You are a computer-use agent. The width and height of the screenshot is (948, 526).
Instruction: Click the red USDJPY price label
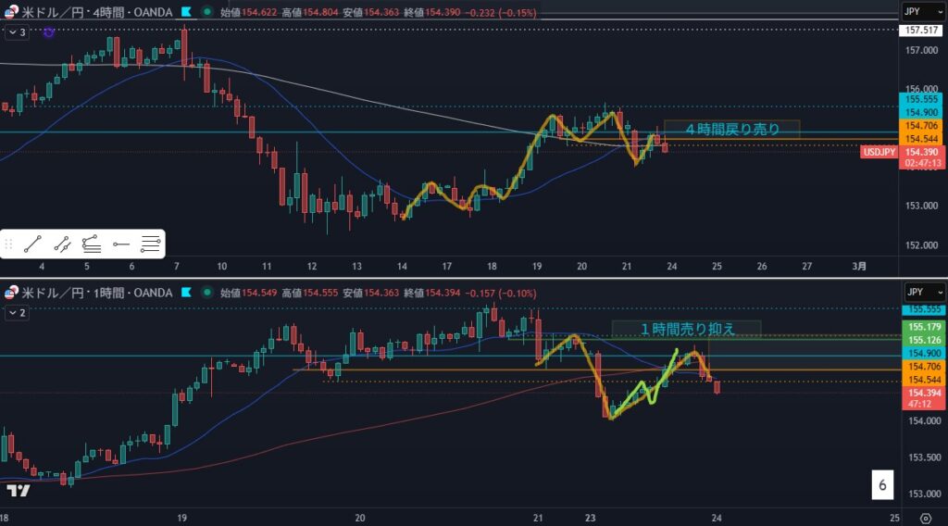[x=877, y=152]
